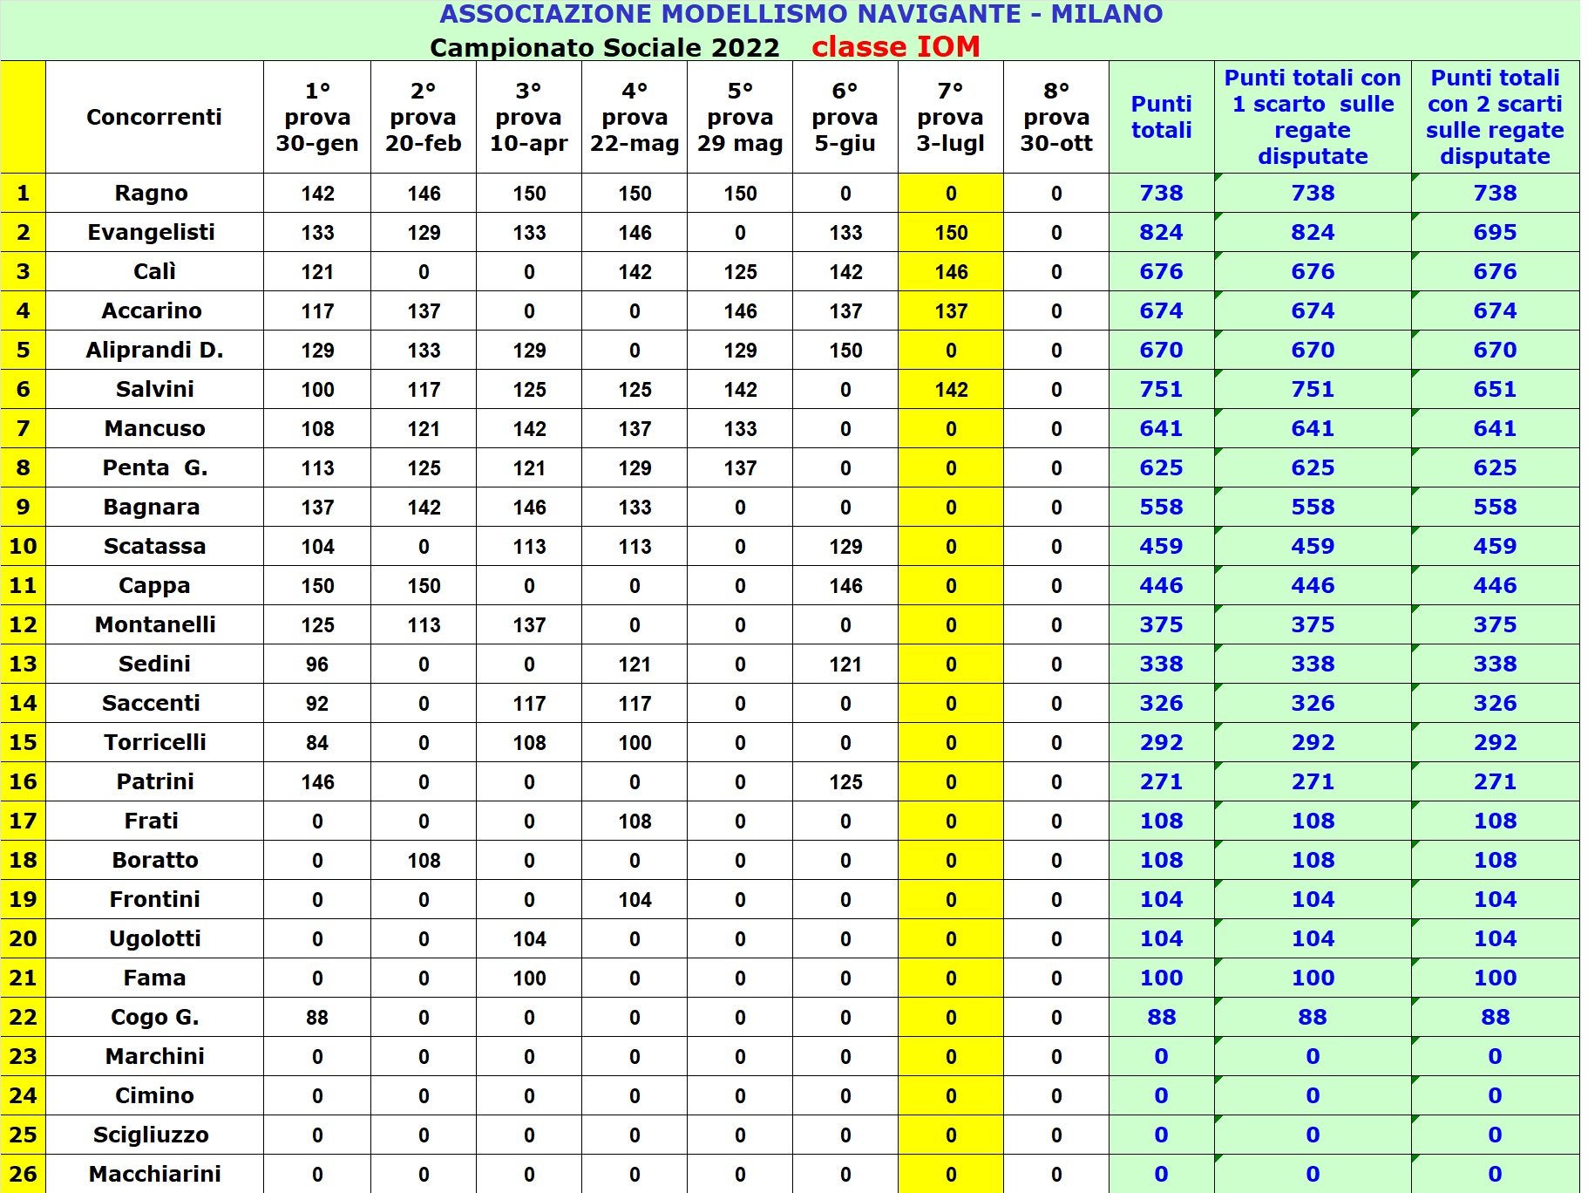The width and height of the screenshot is (1588, 1193).
Task: Select the competitor name 'Montanelli'
Action: pyautogui.click(x=155, y=625)
